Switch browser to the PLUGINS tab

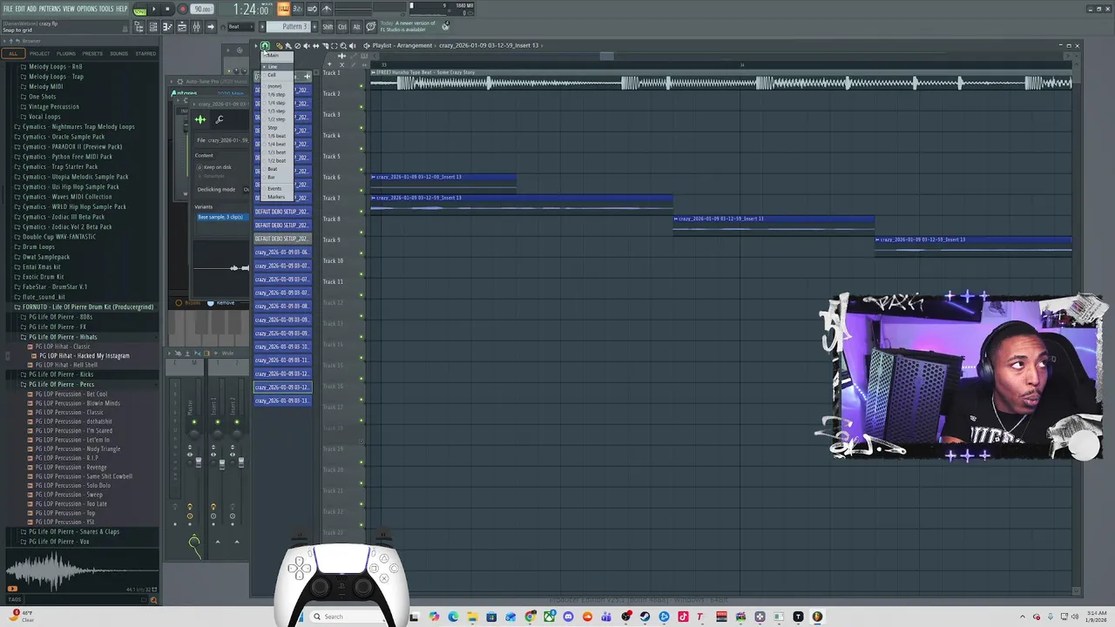[66, 54]
